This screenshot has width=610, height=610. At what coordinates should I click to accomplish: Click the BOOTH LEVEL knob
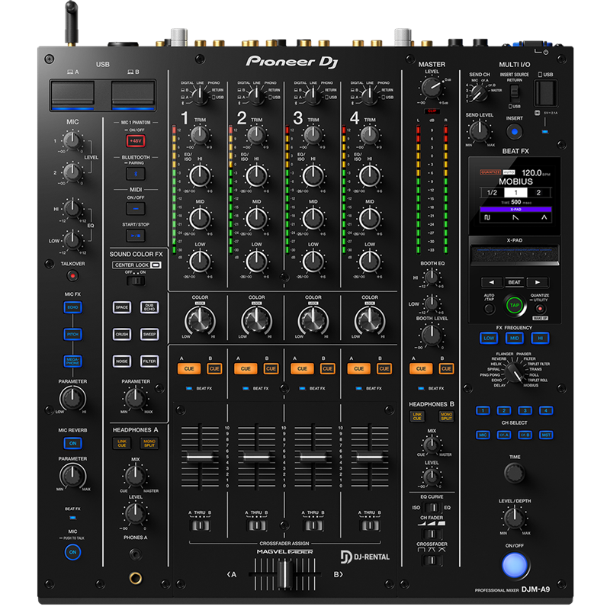432,335
